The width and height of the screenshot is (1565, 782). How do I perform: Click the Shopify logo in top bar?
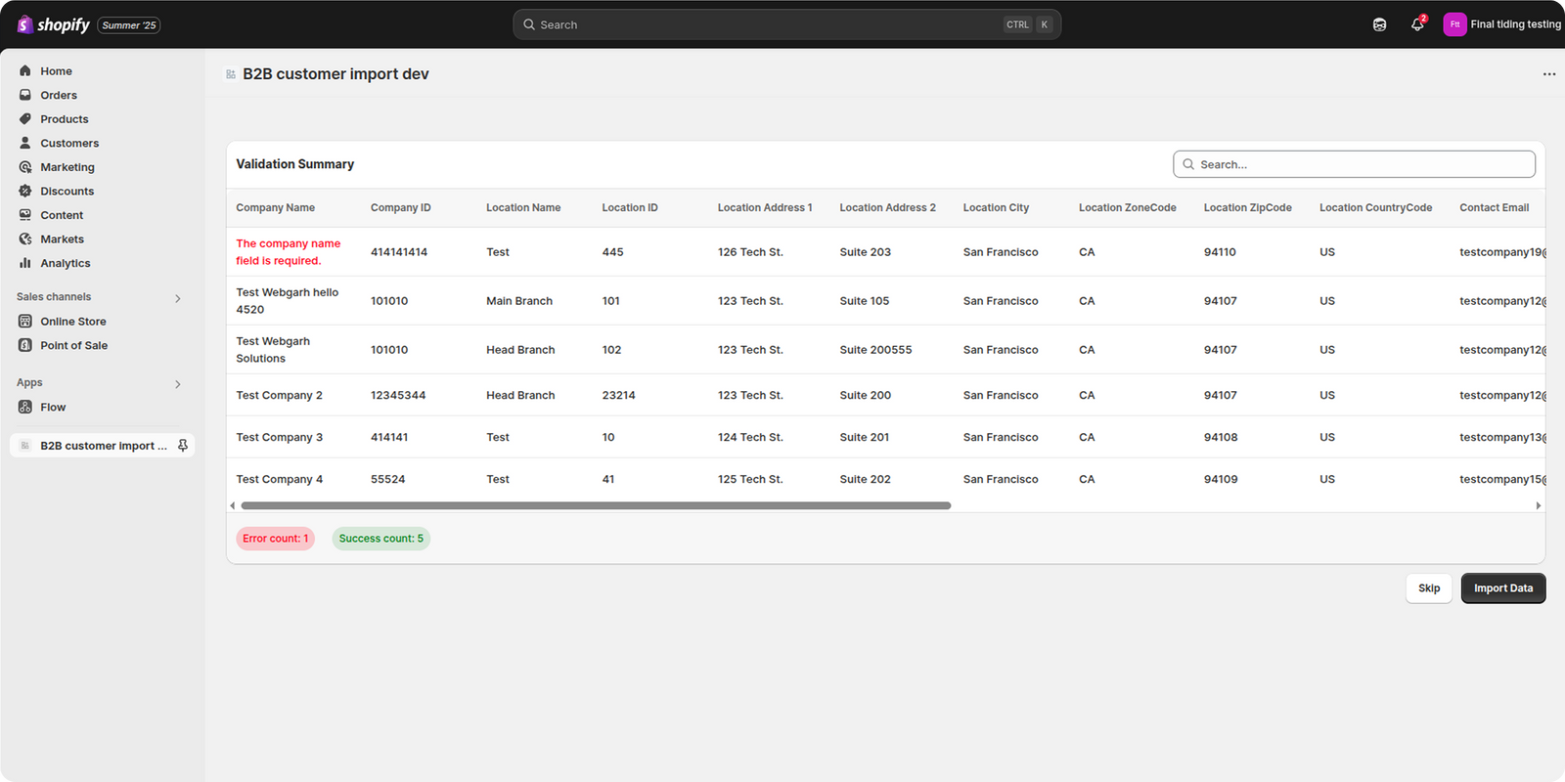click(54, 24)
